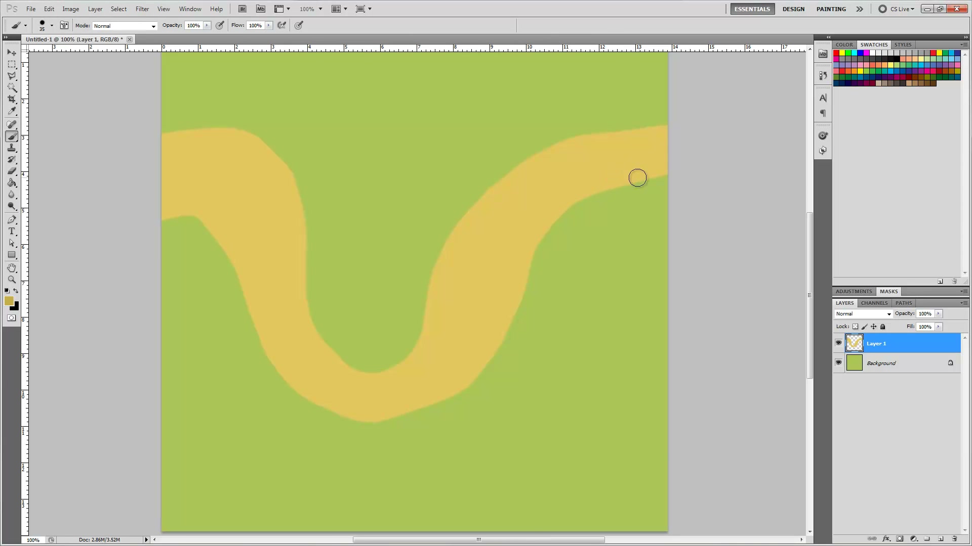
Task: Open the Character panel icon
Action: (x=823, y=98)
